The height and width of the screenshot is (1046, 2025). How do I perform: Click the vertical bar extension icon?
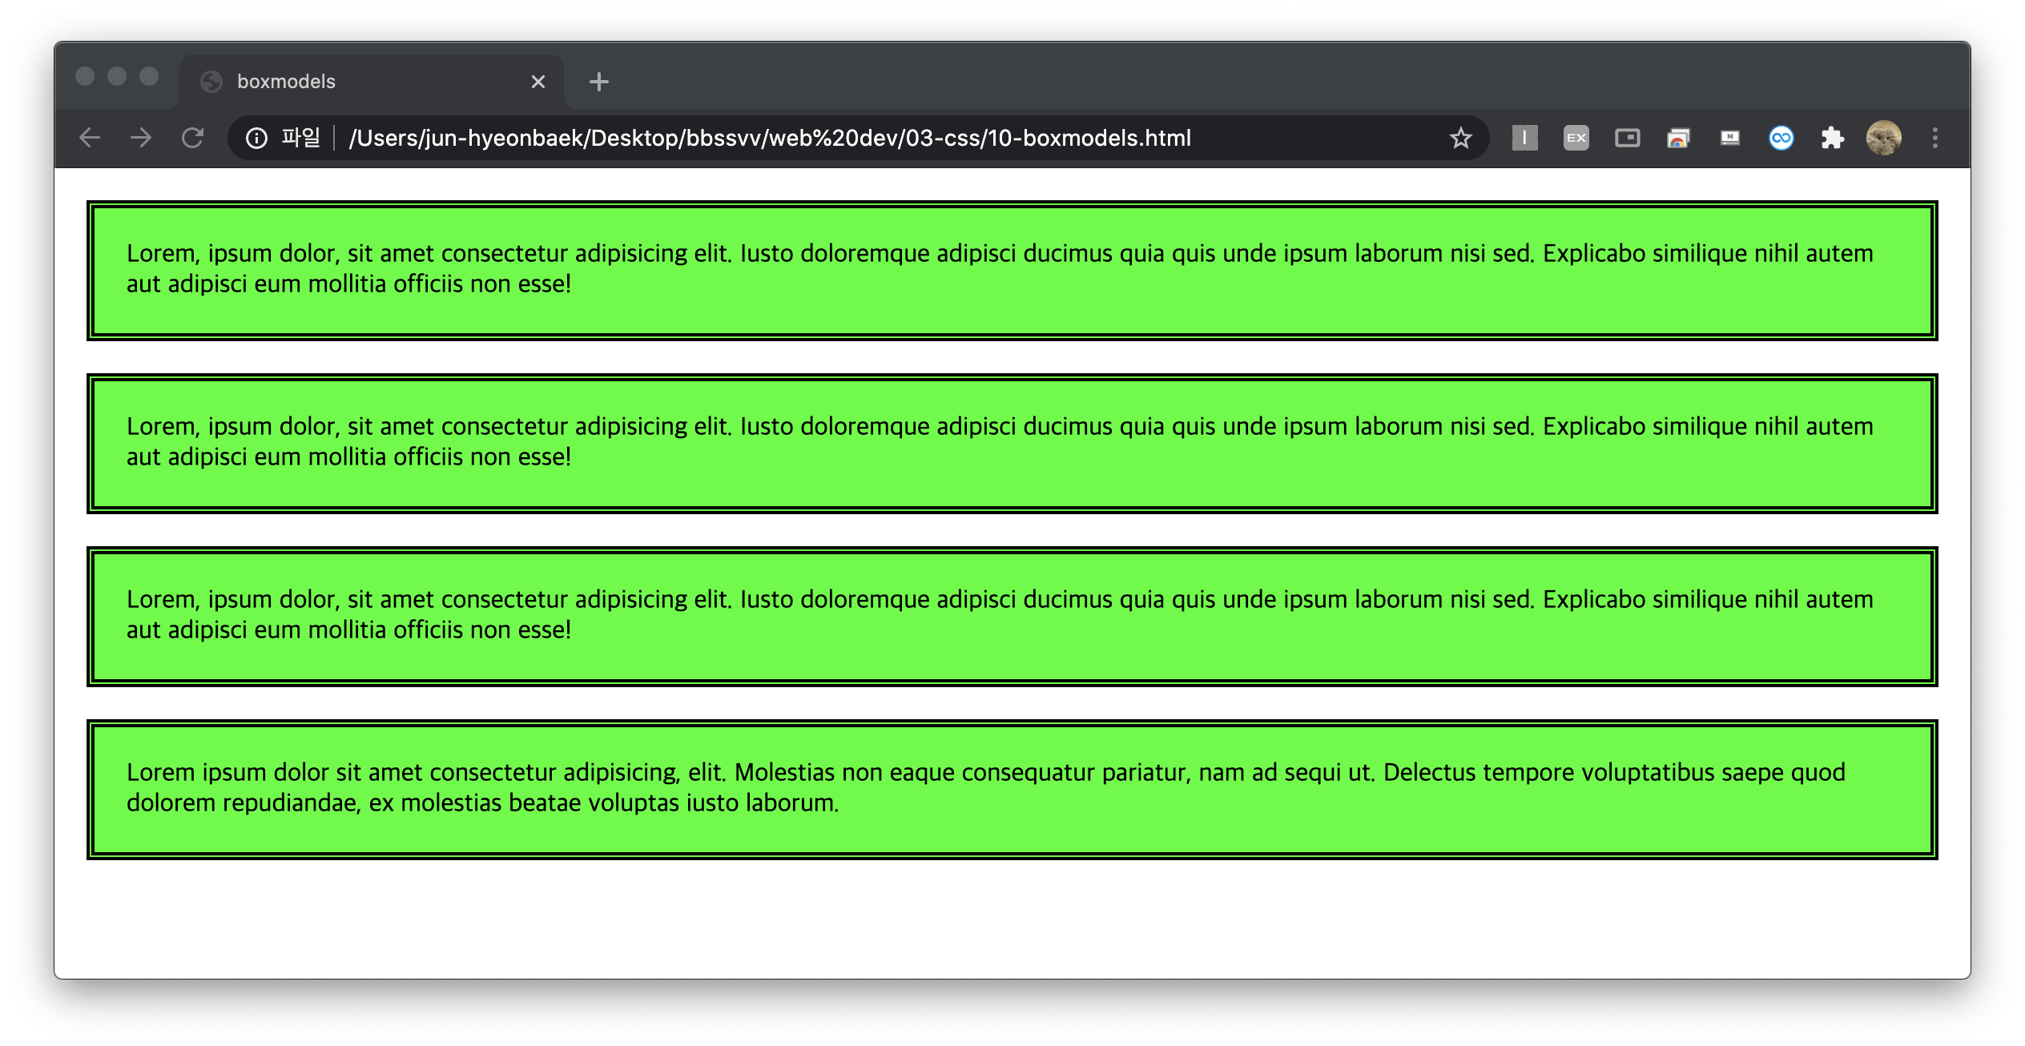[1524, 138]
